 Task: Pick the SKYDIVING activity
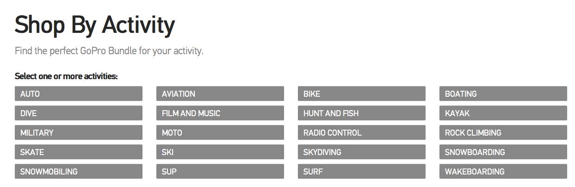tap(361, 152)
